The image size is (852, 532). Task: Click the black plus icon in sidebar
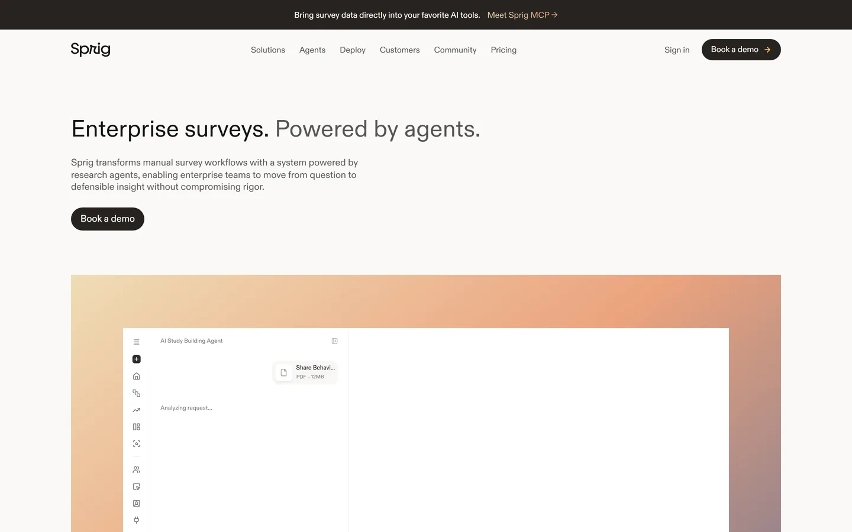point(136,359)
